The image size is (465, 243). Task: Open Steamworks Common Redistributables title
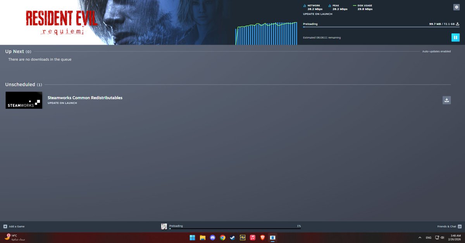[x=85, y=98]
